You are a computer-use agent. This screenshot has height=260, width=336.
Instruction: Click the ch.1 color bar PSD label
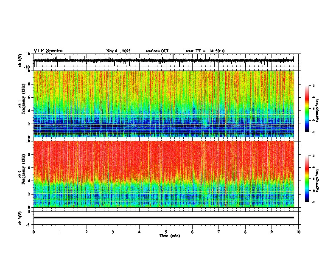pyautogui.click(x=318, y=111)
